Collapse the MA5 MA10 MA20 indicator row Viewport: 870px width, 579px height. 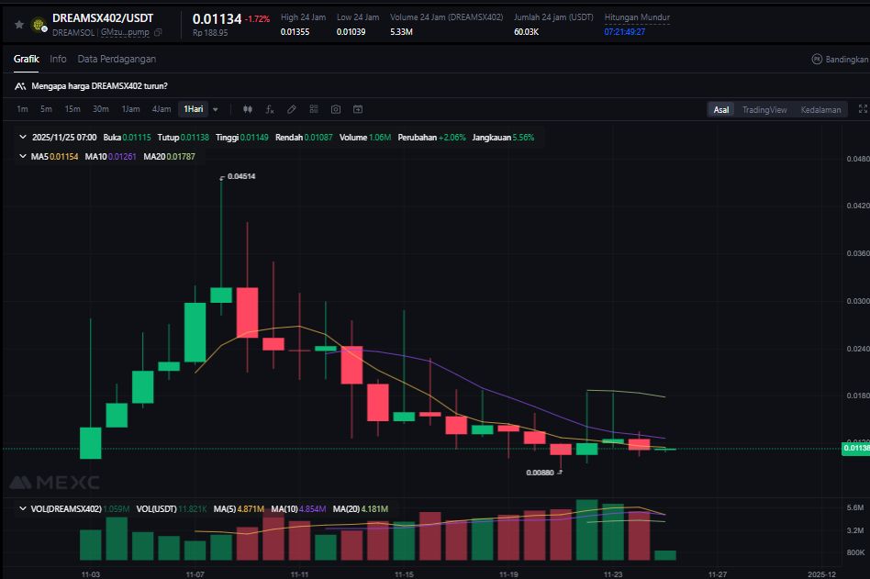(x=24, y=157)
